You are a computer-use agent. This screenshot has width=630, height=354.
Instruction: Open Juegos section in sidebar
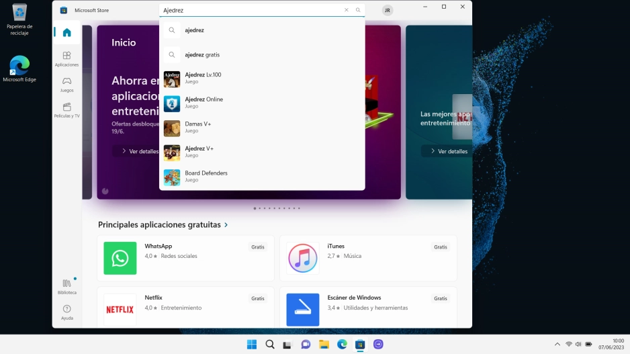pyautogui.click(x=66, y=85)
